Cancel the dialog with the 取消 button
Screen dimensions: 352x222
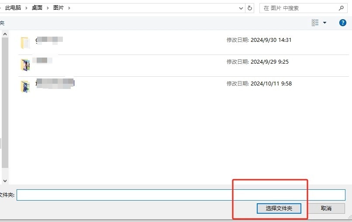coord(326,208)
